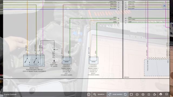Click the right WHT/ORG wire label

tap(132, 20)
